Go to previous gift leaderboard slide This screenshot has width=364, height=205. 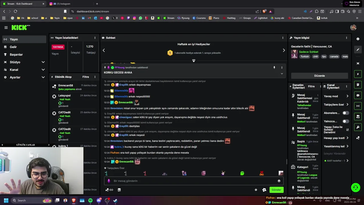[104, 50]
